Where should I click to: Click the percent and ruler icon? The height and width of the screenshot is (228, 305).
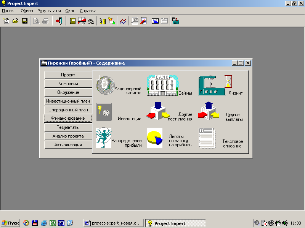click(103, 21)
